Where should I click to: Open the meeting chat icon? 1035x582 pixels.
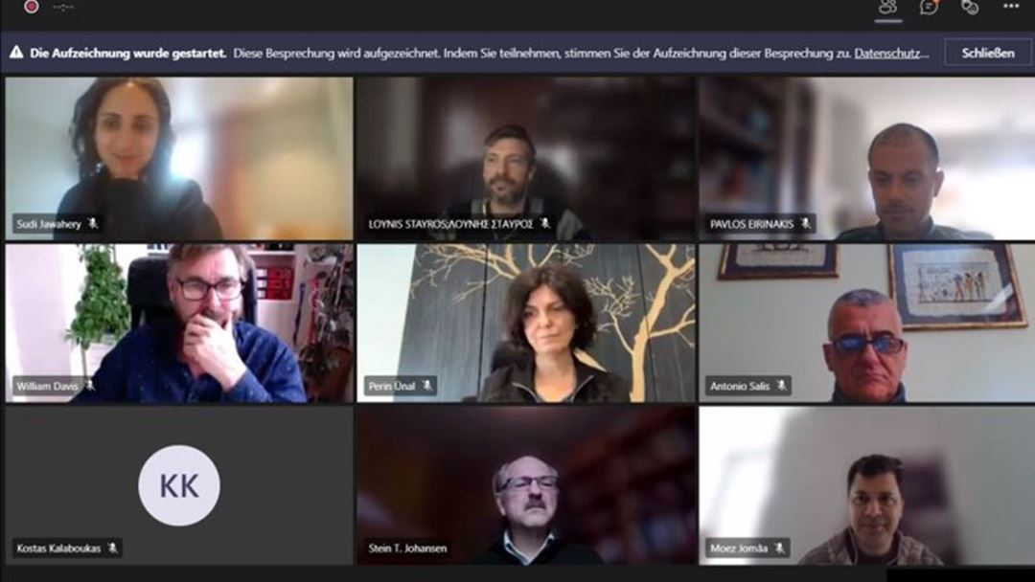(x=929, y=8)
